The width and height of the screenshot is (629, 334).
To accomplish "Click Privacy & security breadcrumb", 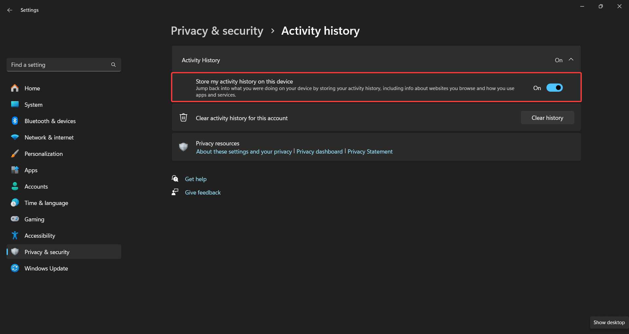I will pyautogui.click(x=217, y=31).
